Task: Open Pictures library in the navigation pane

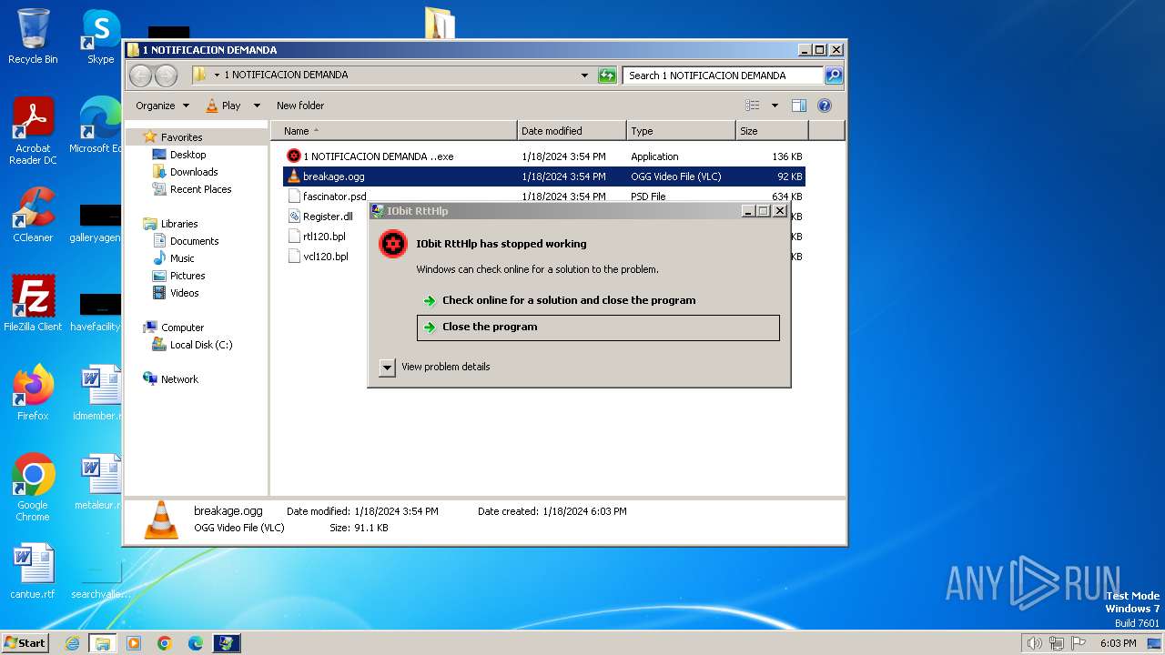Action: point(187,276)
